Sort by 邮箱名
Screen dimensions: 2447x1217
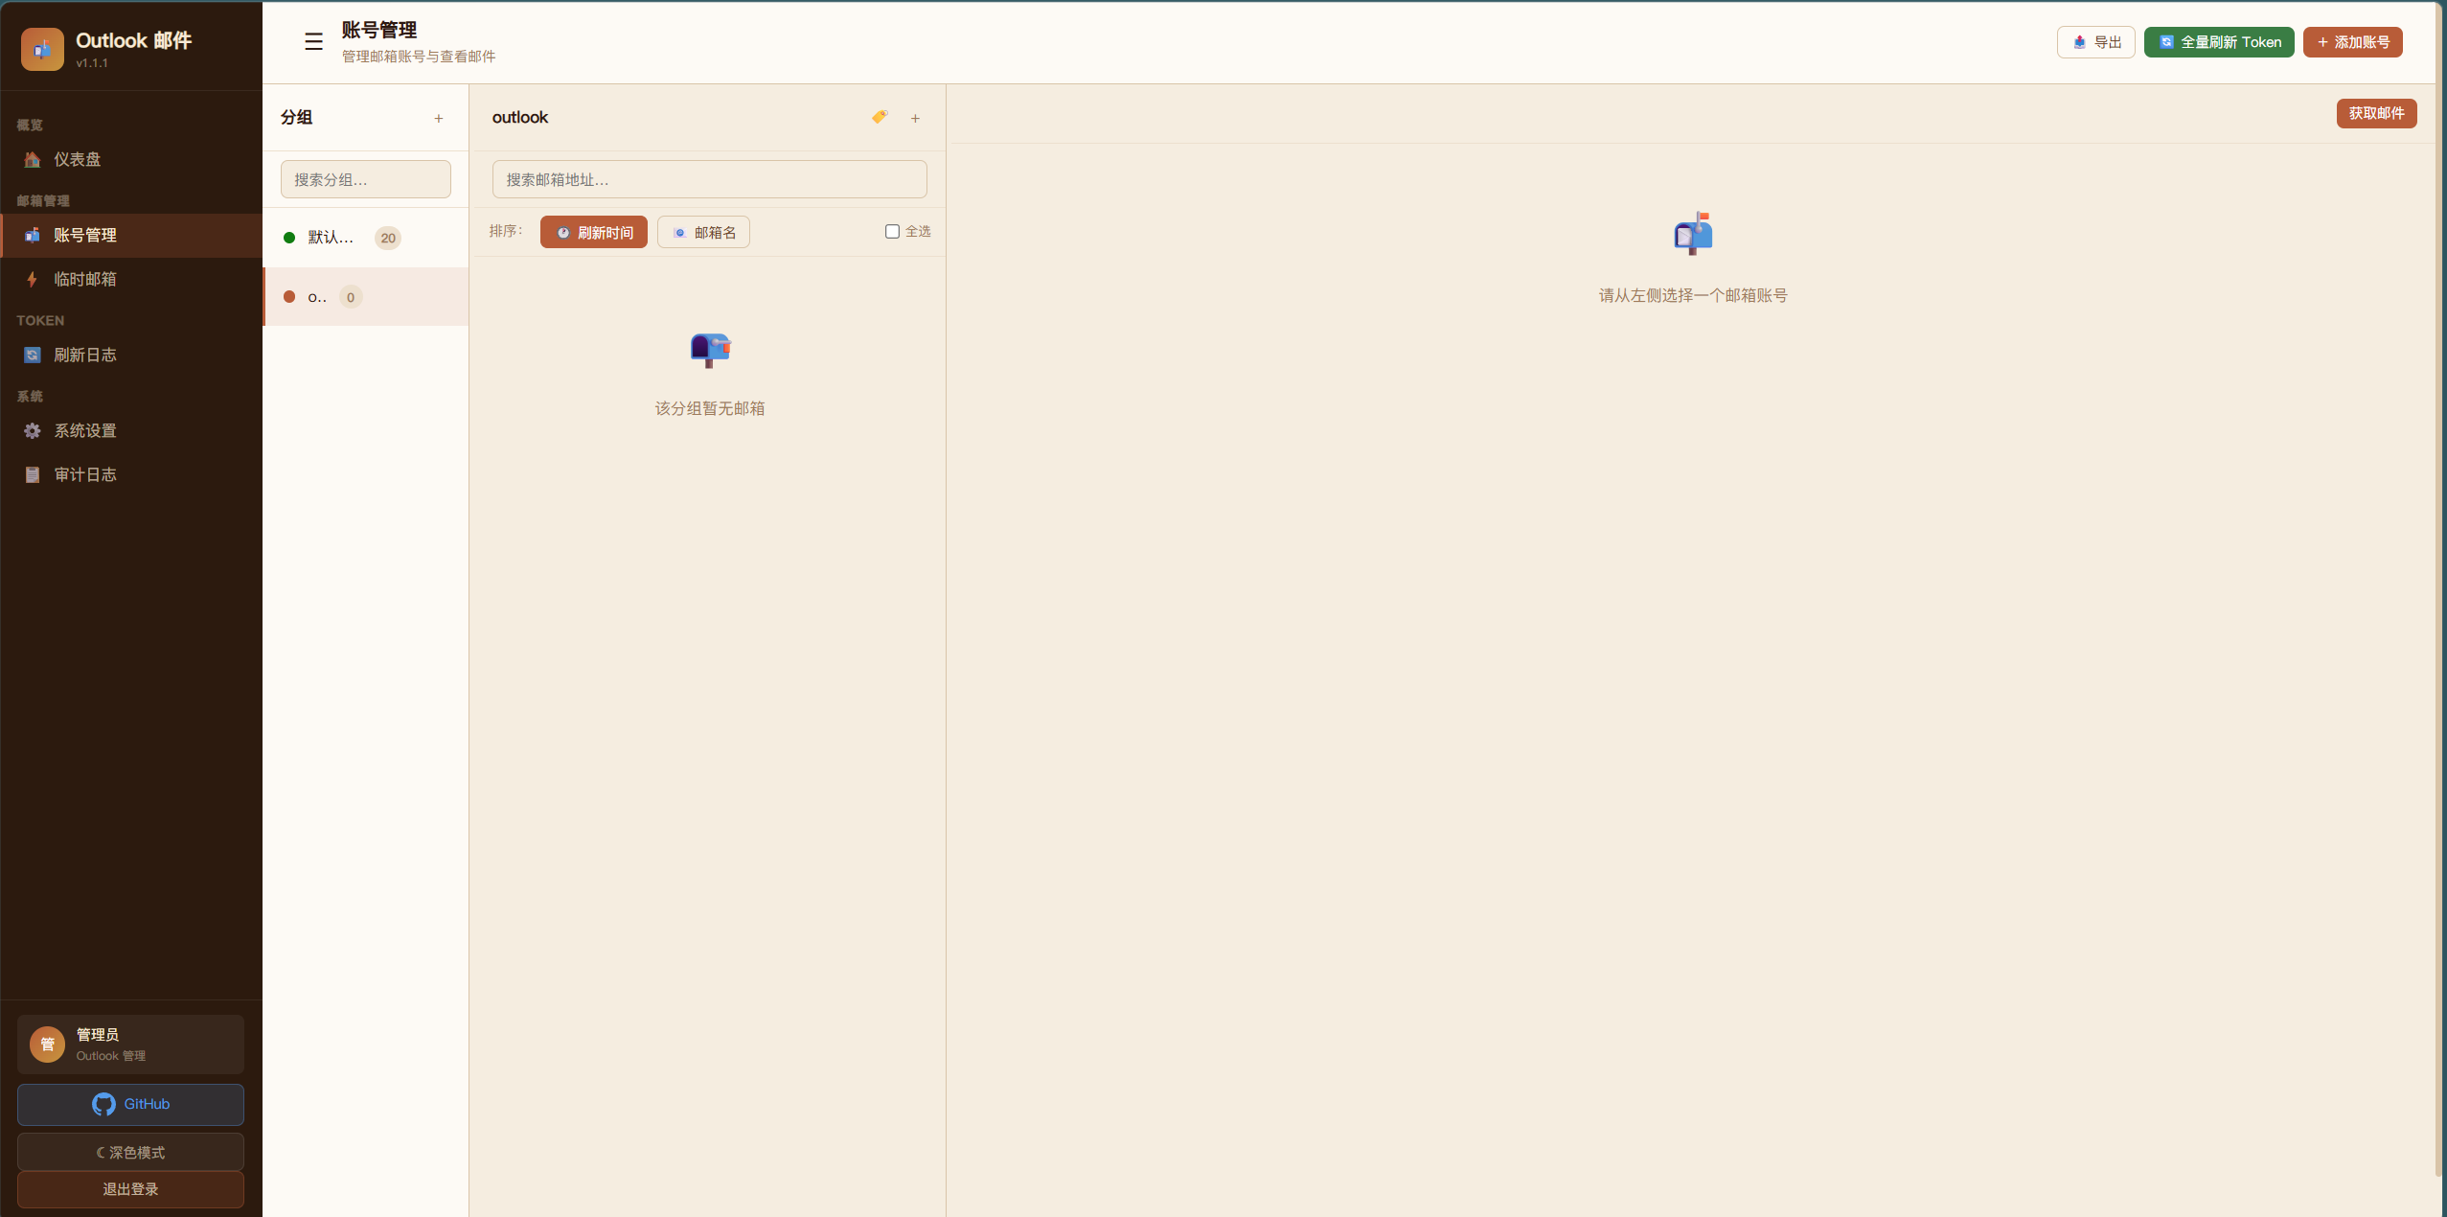point(703,232)
